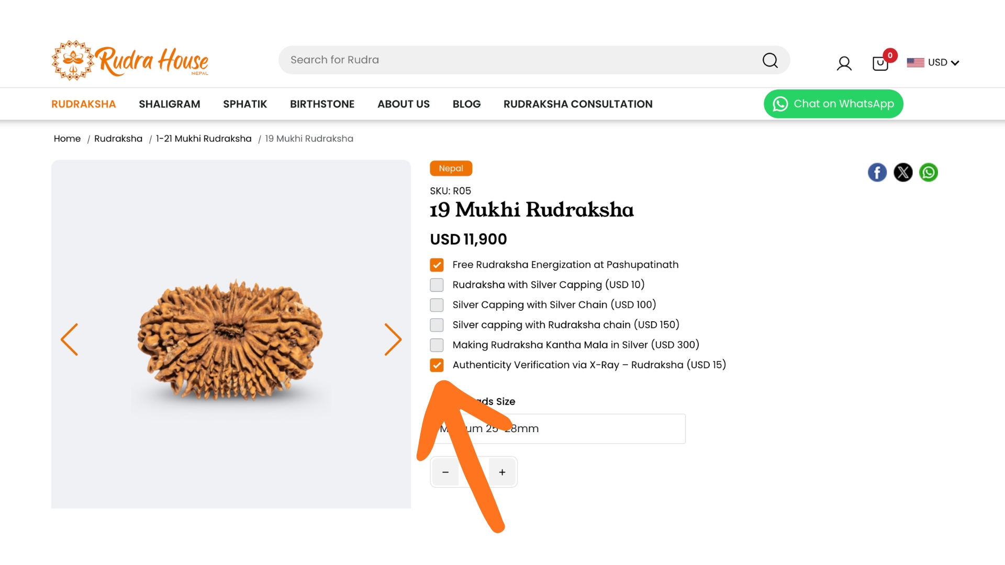The height and width of the screenshot is (565, 1005).
Task: Open the SHALIGRAM menu
Action: 169,104
